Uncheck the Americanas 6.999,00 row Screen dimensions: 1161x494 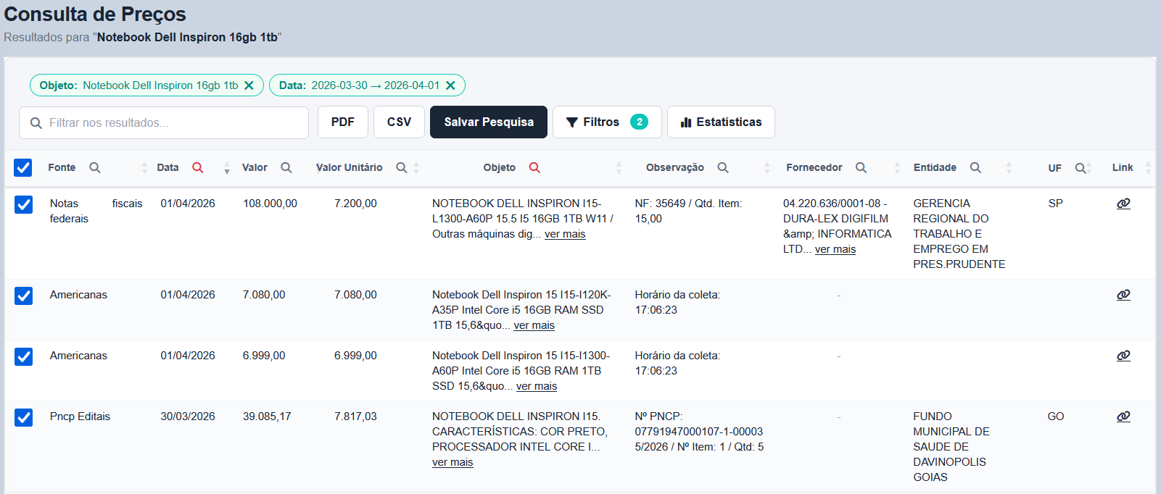[23, 356]
